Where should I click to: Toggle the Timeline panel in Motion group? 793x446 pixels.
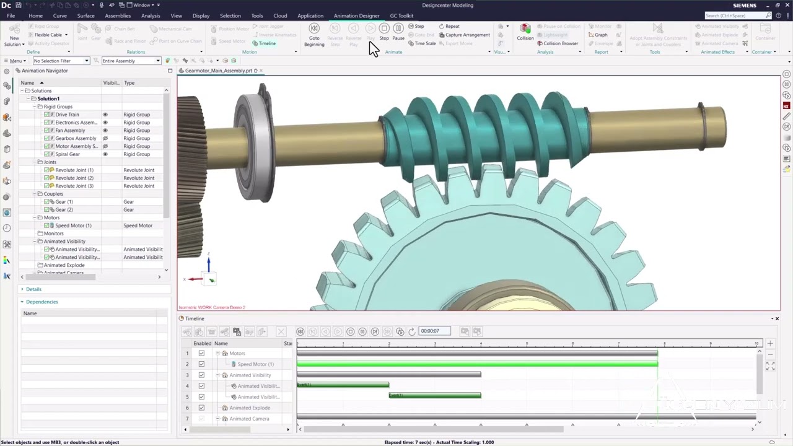tap(264, 43)
